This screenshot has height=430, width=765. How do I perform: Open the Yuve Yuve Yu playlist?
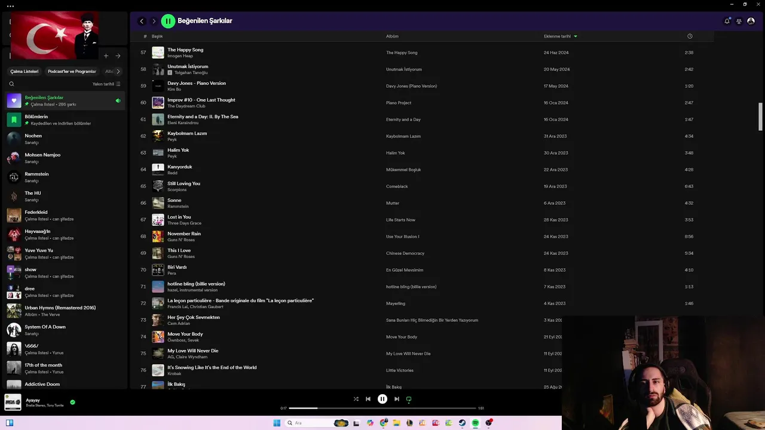coord(65,254)
